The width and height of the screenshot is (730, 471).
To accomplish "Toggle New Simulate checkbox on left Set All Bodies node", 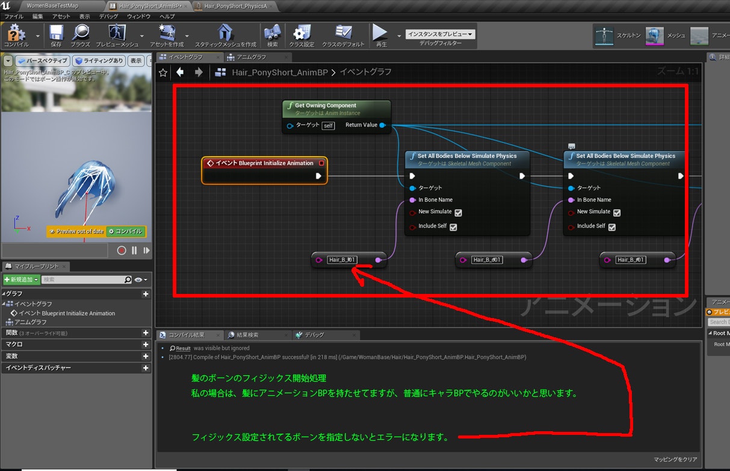I will [459, 213].
